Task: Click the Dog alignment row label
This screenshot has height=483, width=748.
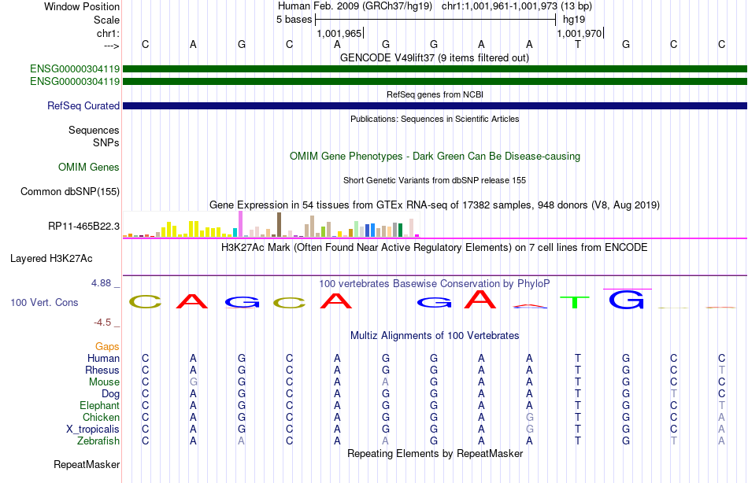Action: click(110, 394)
